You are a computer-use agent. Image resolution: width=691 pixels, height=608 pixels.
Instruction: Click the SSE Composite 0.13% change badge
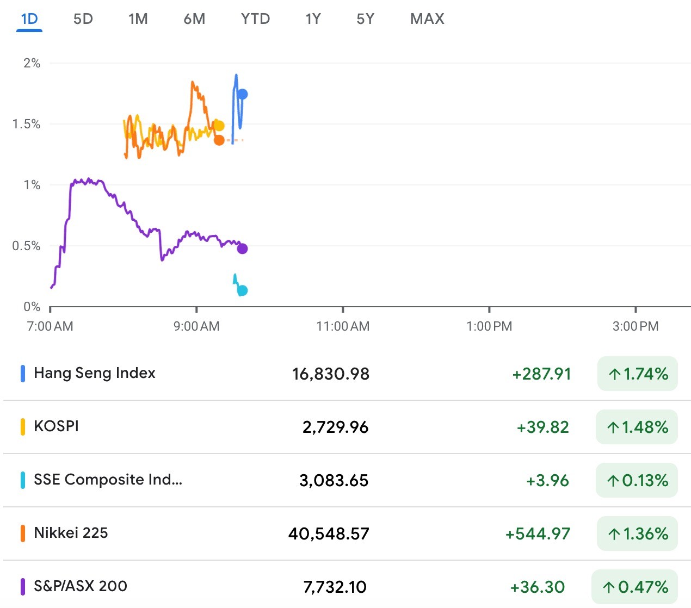point(637,480)
